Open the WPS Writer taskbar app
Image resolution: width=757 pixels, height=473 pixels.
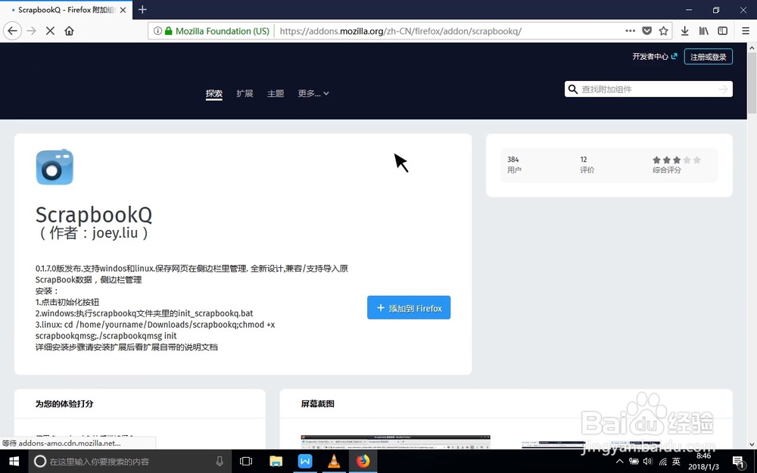(304, 462)
